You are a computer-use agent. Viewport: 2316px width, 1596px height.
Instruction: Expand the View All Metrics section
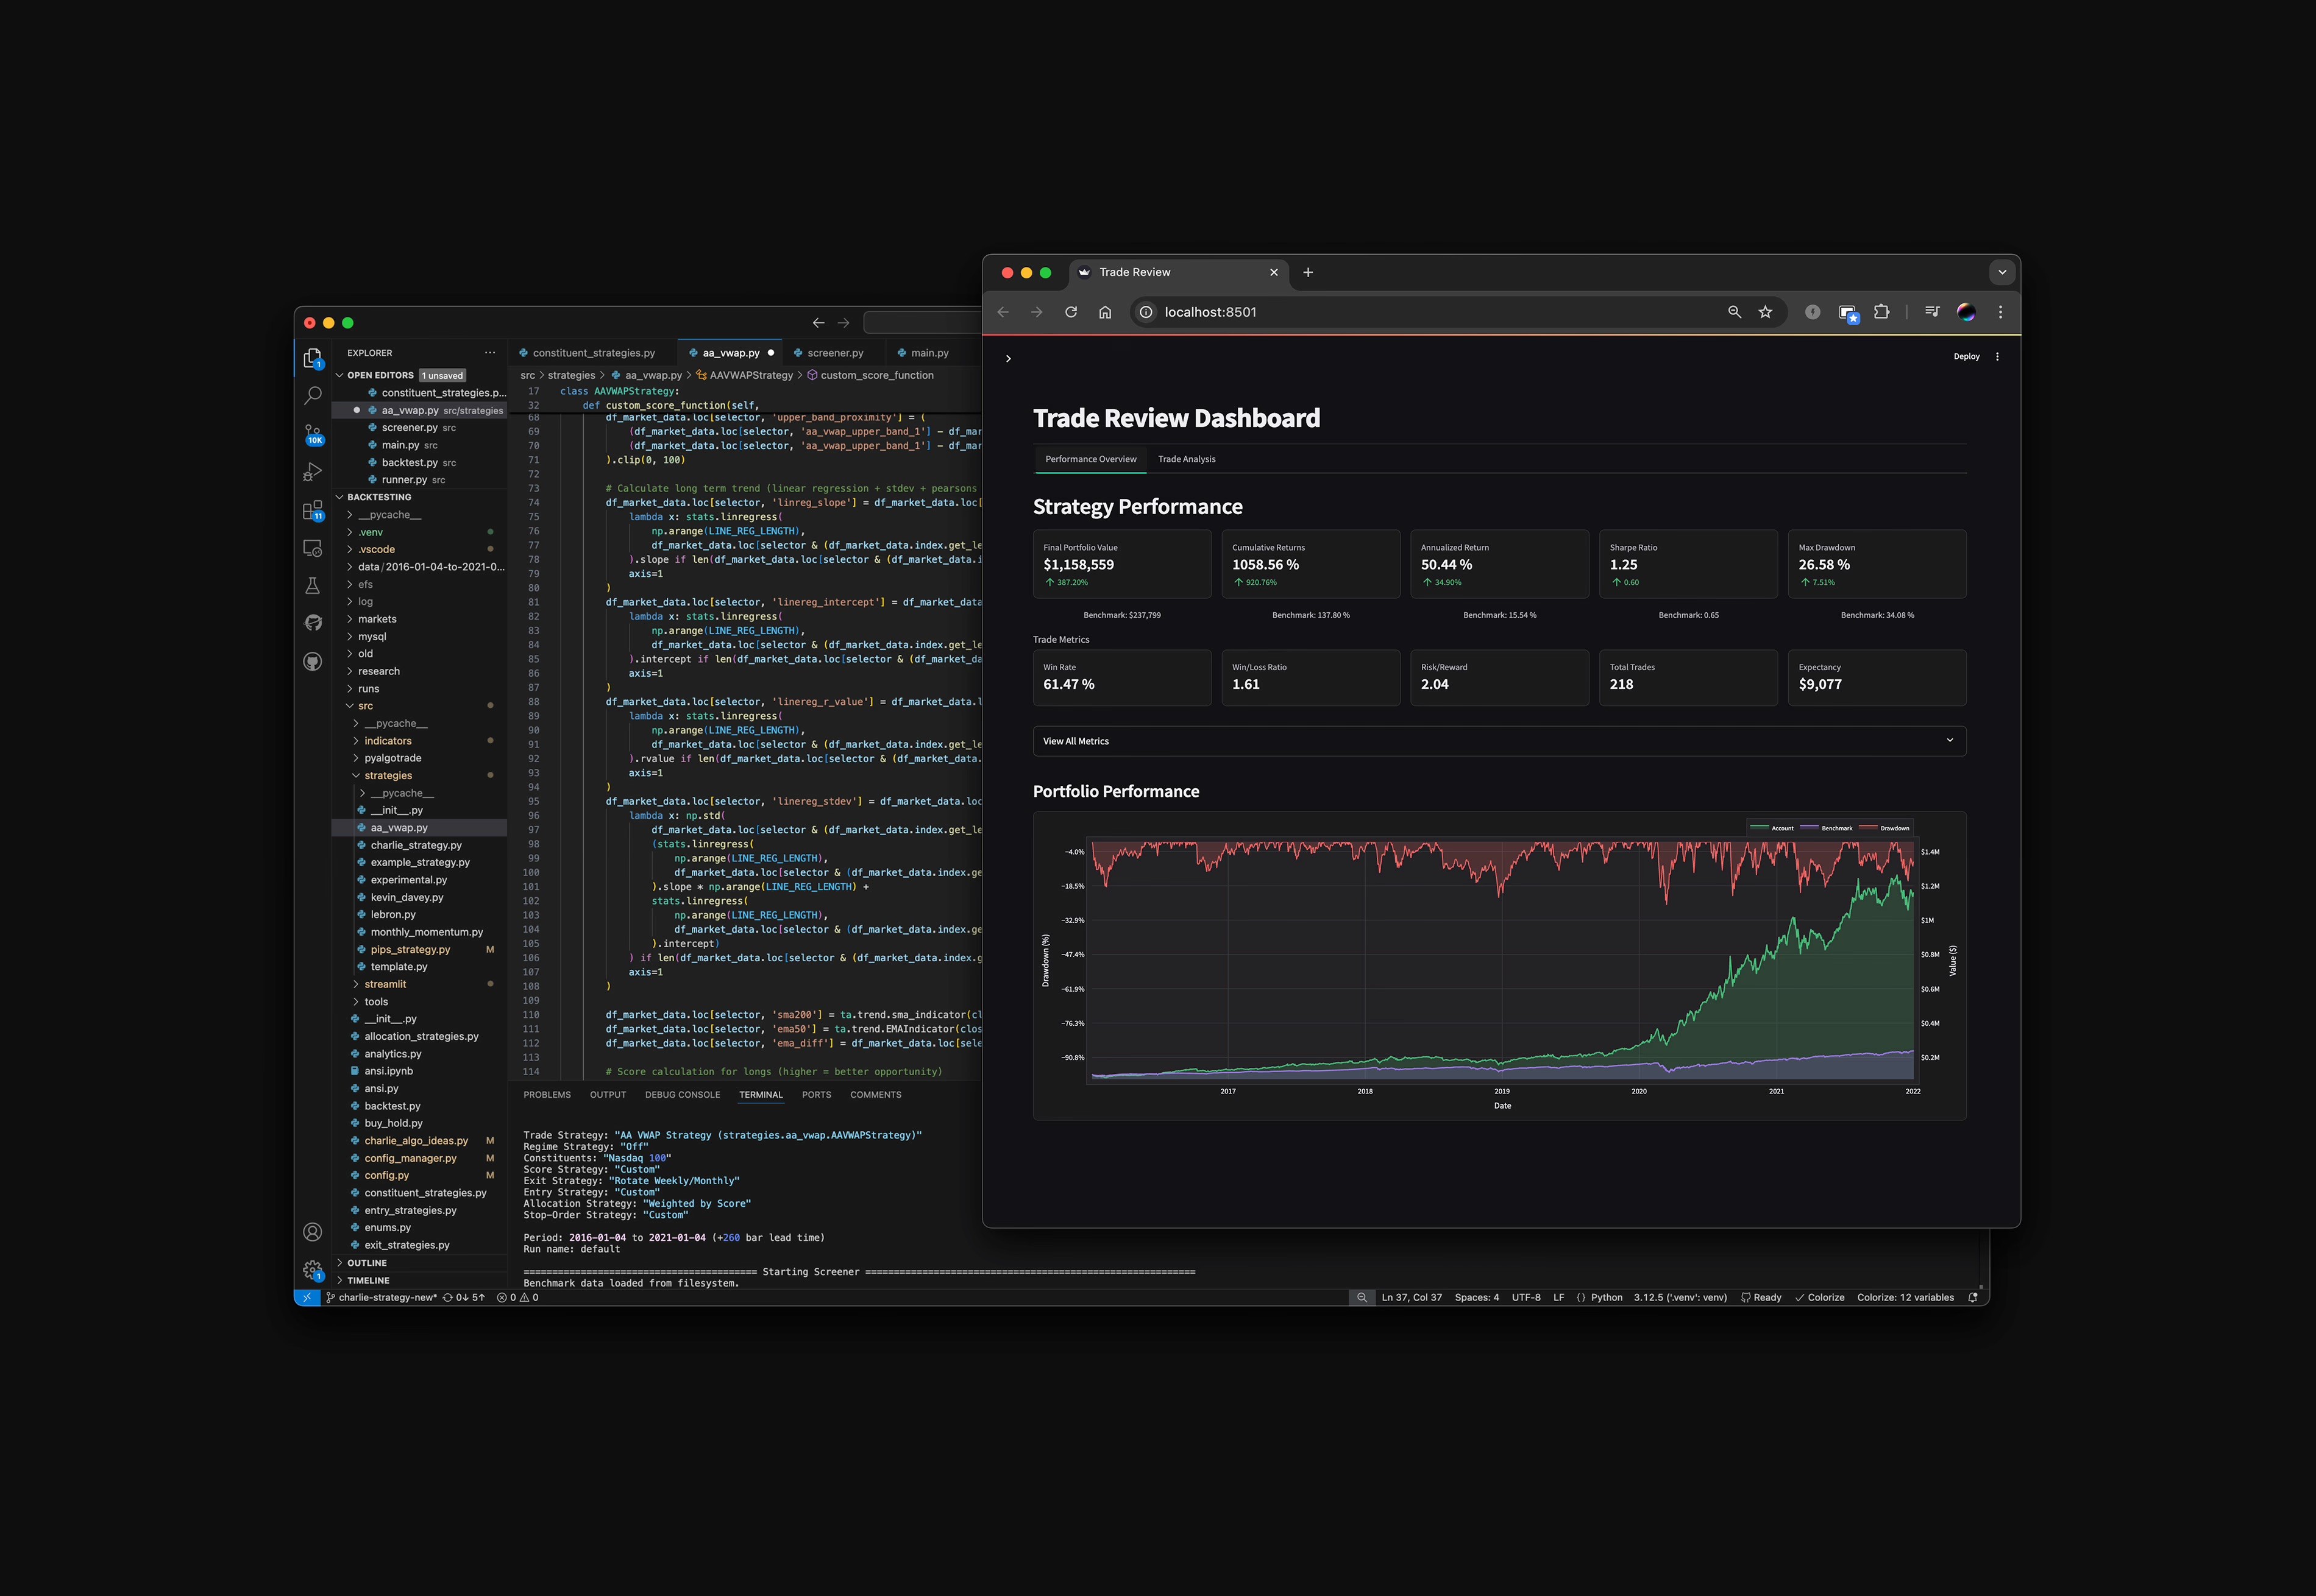[x=1500, y=741]
